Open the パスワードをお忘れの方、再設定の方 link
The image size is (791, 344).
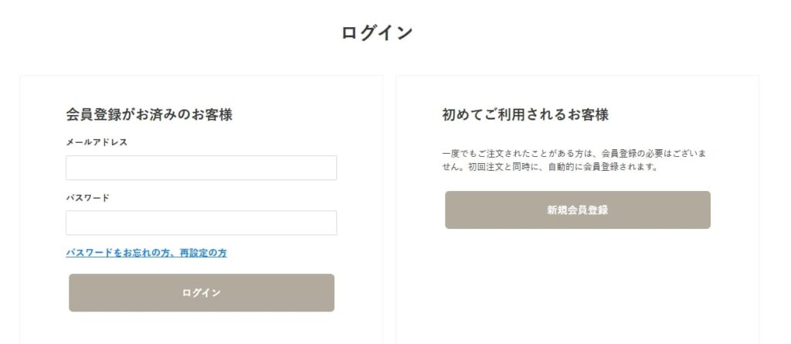[146, 253]
